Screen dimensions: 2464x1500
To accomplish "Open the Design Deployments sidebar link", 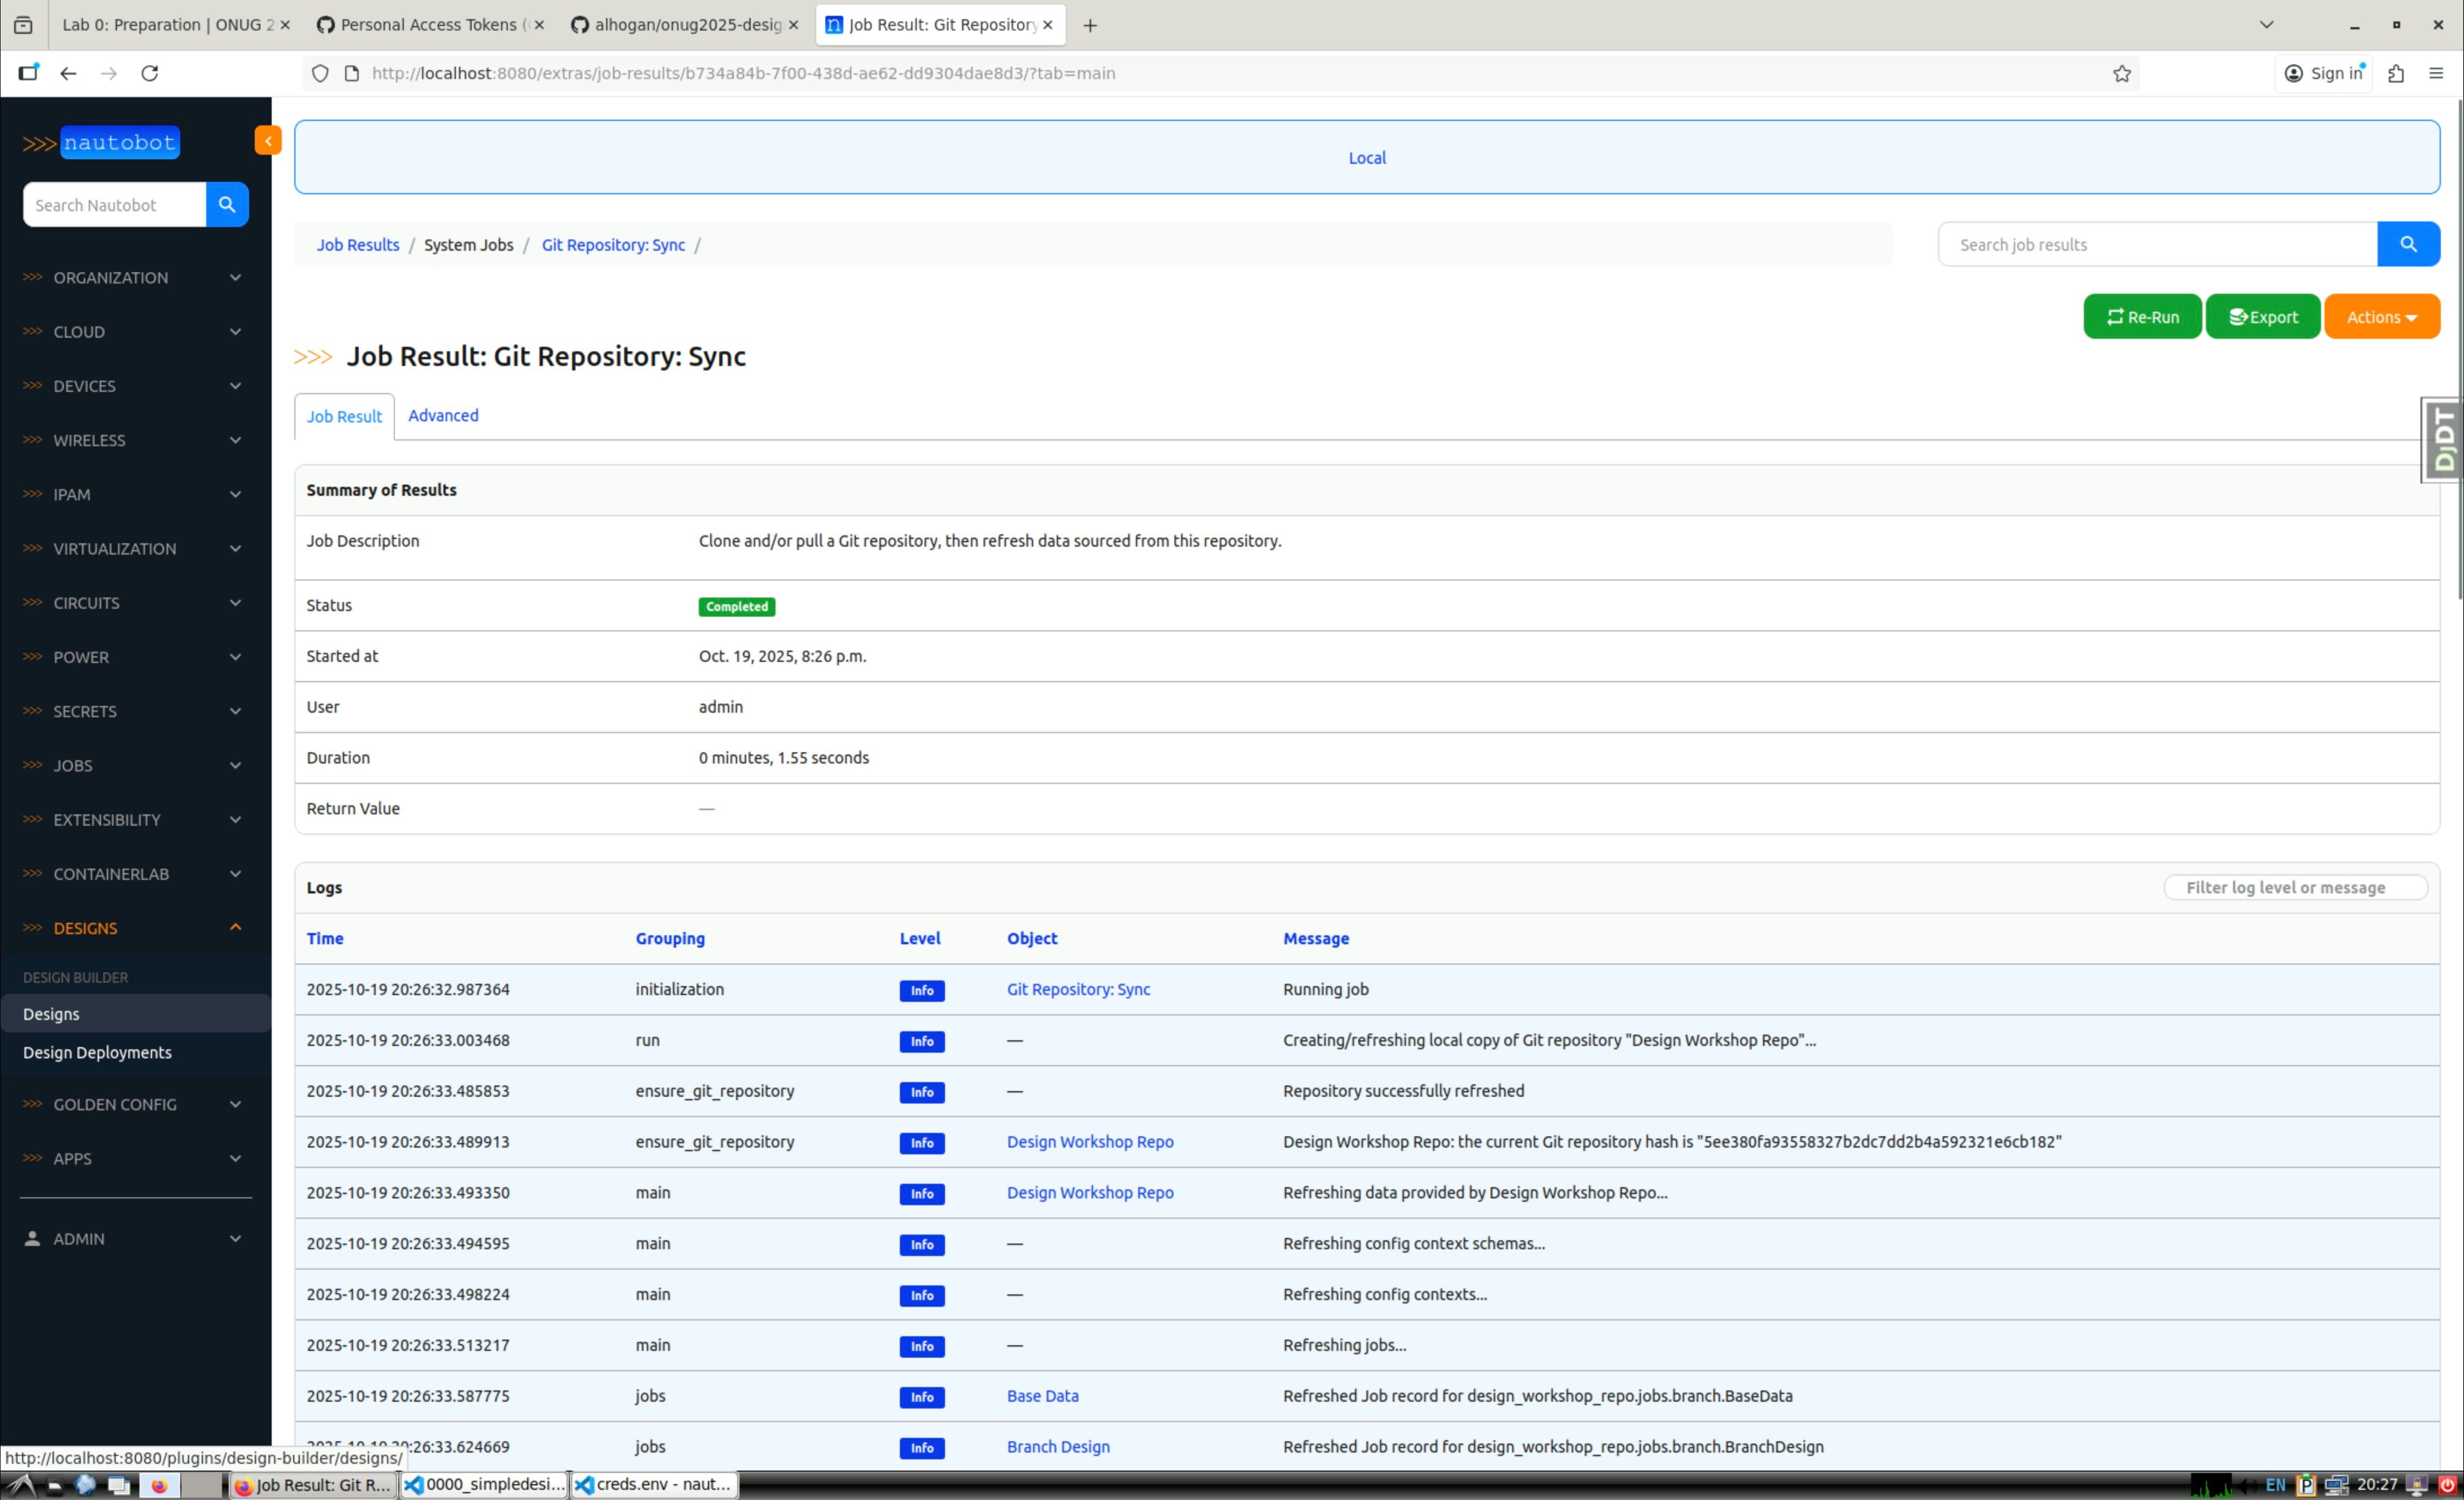I will pyautogui.click(x=97, y=1052).
